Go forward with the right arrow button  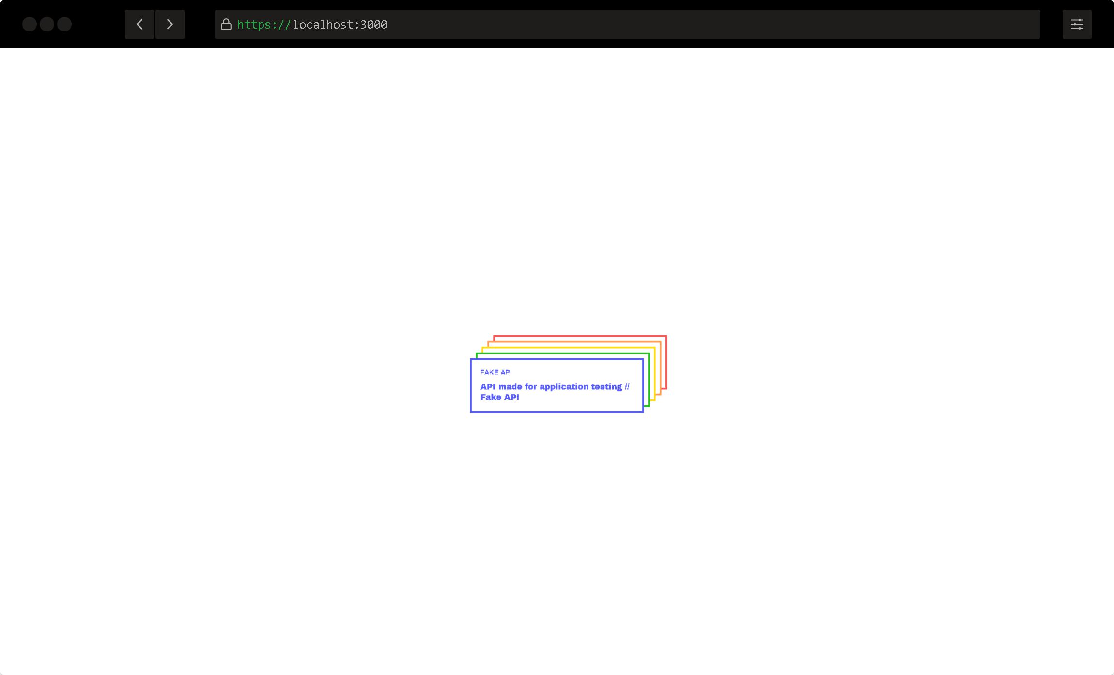pos(170,24)
